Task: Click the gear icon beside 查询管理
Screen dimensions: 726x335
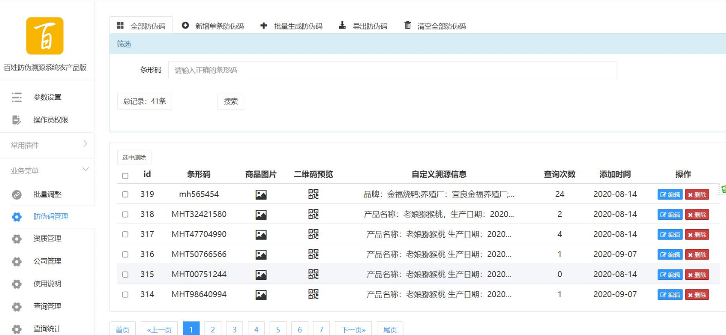Action: 17,307
